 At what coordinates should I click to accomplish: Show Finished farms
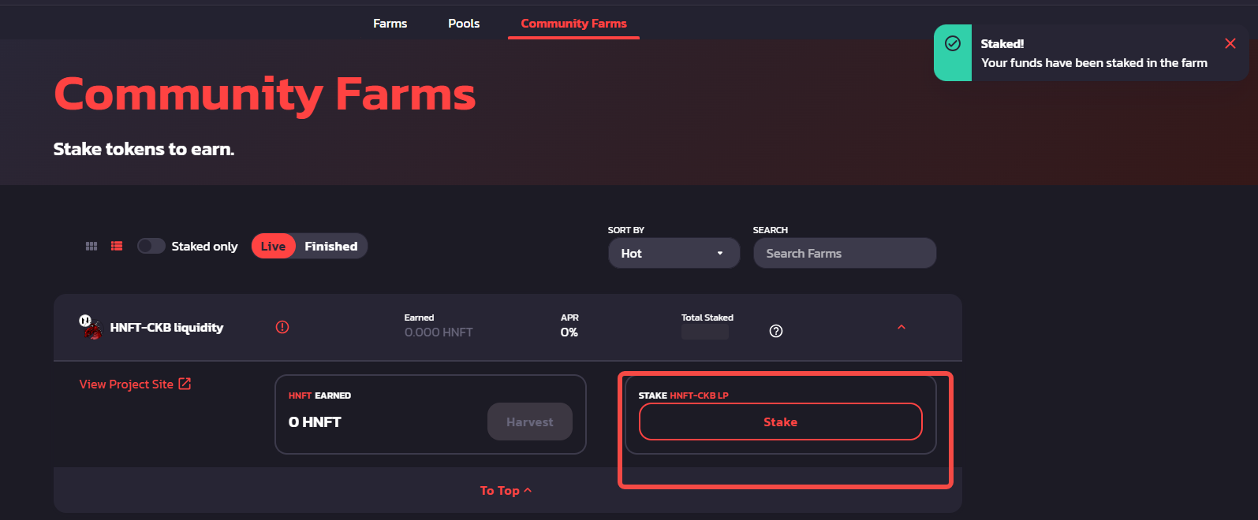[x=331, y=247]
